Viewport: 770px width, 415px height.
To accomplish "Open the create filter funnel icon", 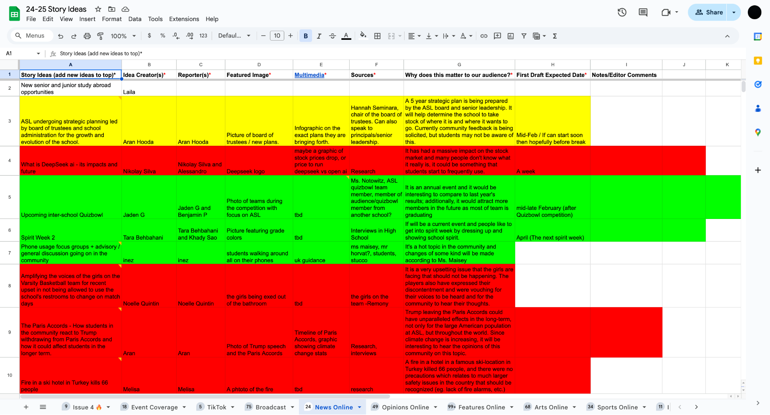I will tap(524, 36).
